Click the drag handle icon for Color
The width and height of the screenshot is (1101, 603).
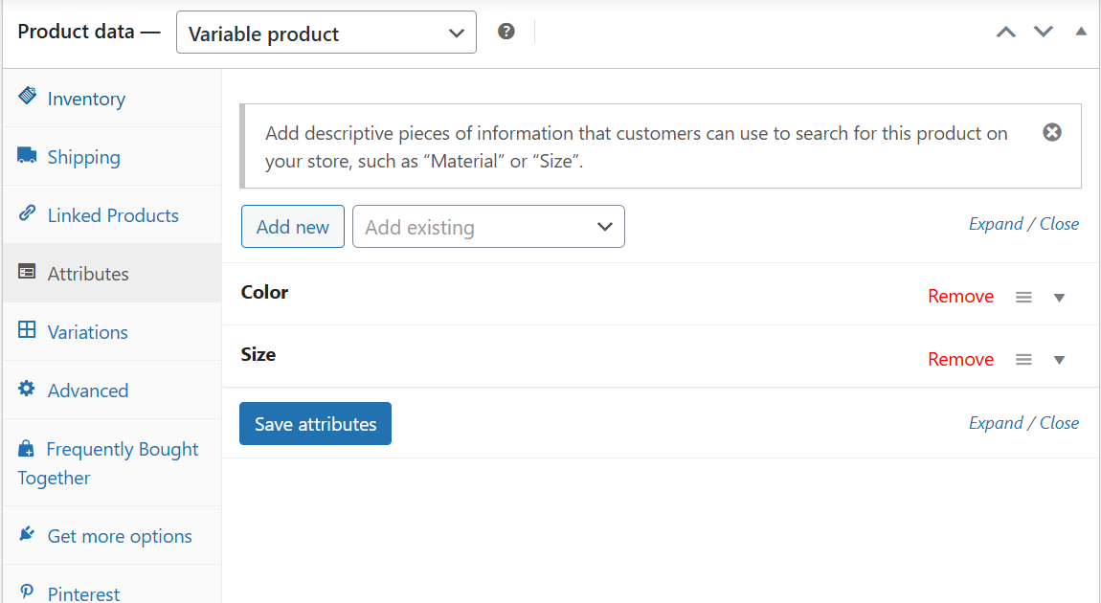pos(1023,297)
